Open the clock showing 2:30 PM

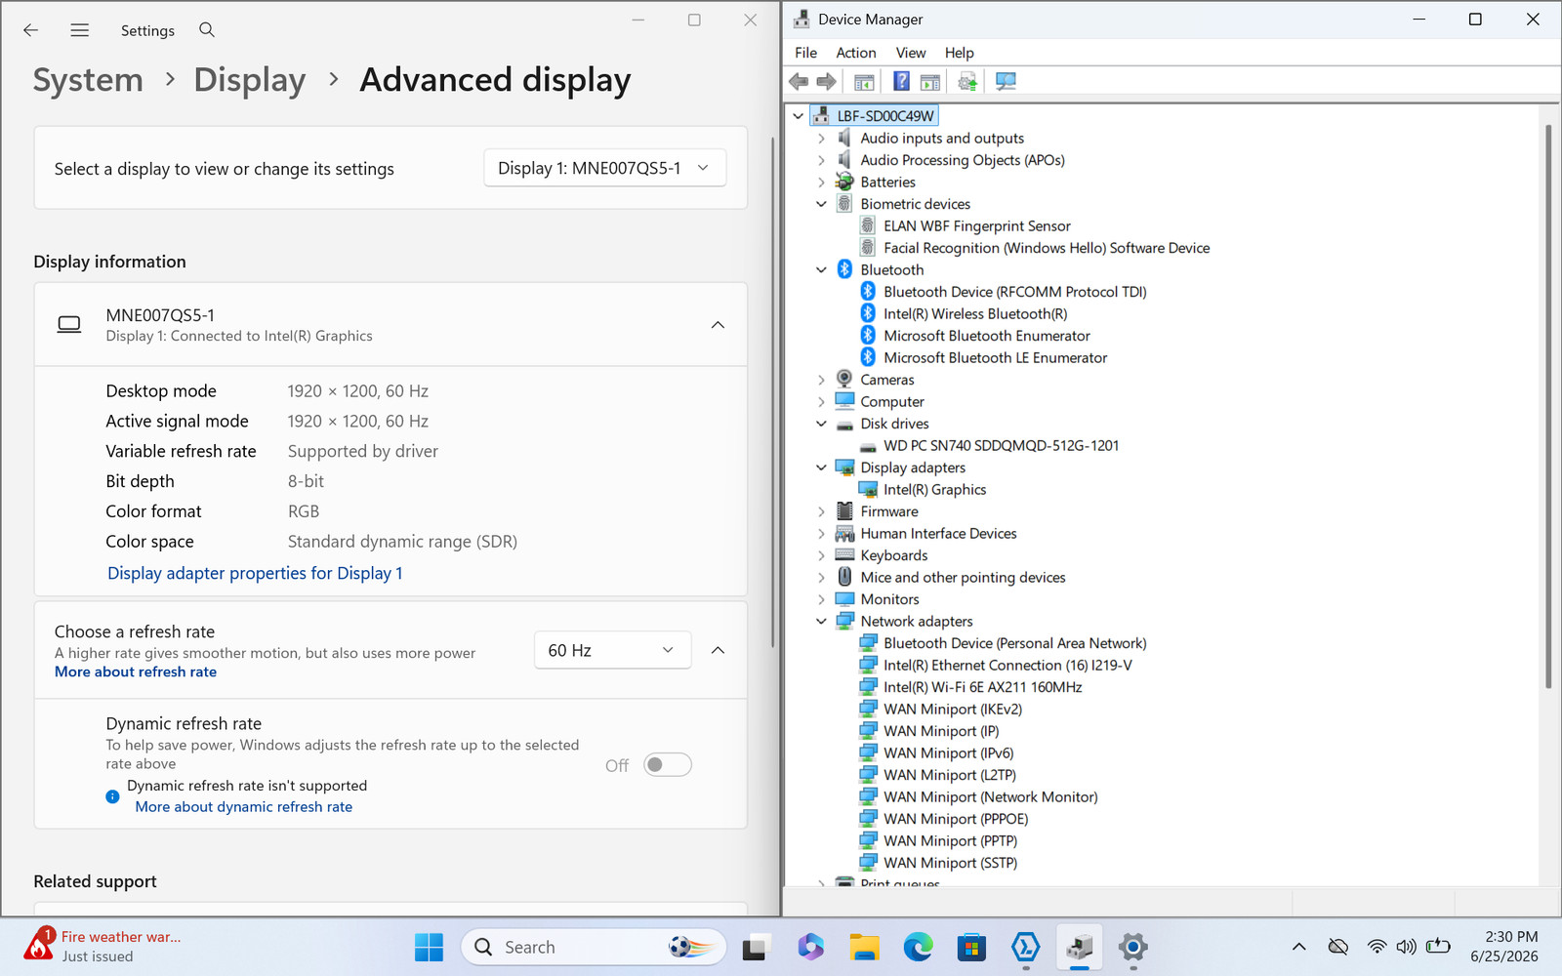1503,947
